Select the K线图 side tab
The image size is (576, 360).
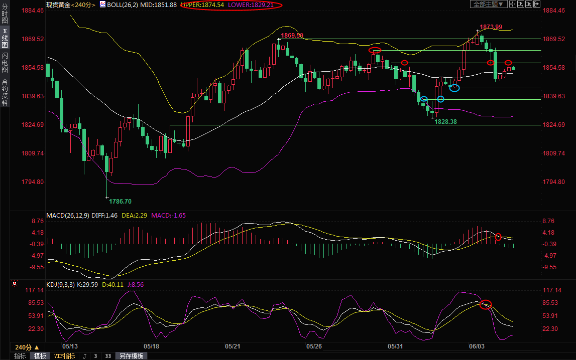coord(5,38)
